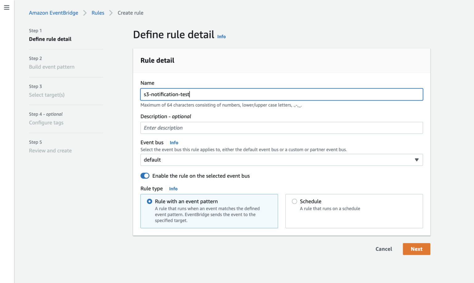Go to the Rules breadcrumb link
Viewport: 474px width, 283px height.
tap(98, 13)
